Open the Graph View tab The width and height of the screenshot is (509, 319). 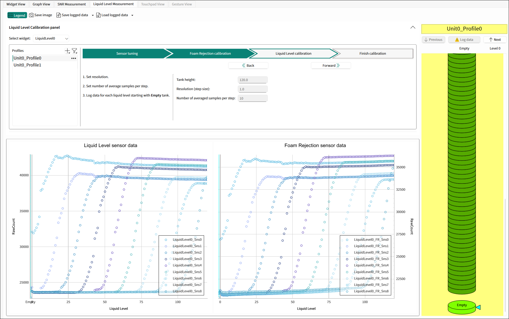41,4
